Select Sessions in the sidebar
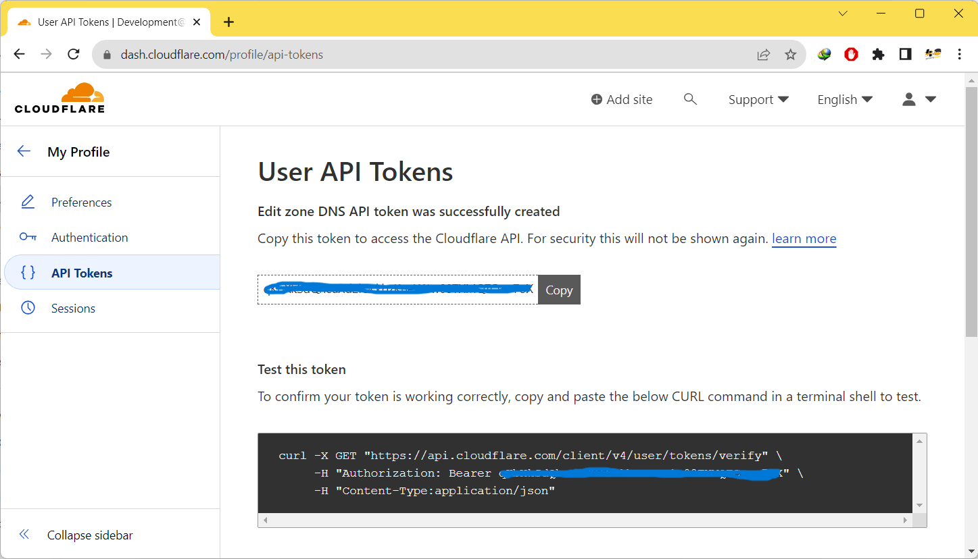This screenshot has height=559, width=978. pos(73,309)
